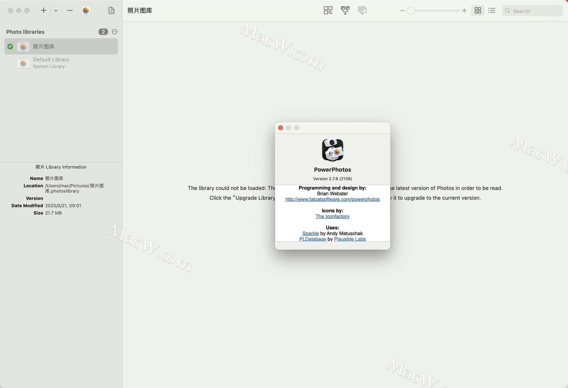Click the Date Modified value 2025/5/21, 09:01
This screenshot has width=568, height=388.
[63, 206]
